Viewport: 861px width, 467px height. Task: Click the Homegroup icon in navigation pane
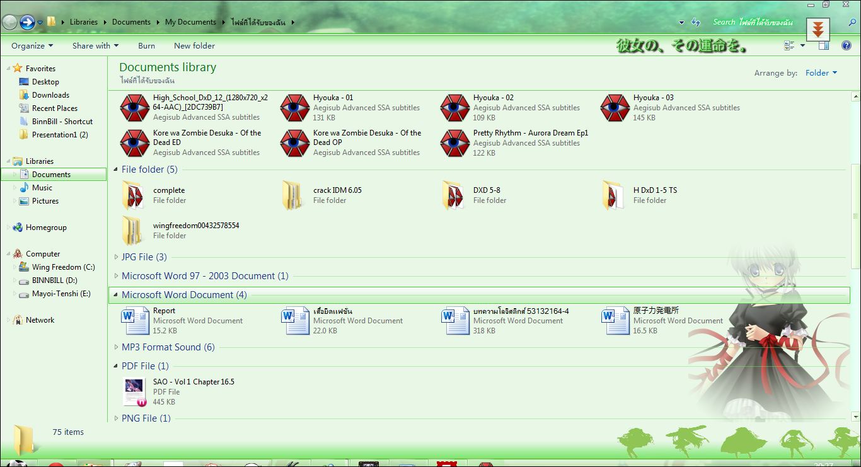tap(18, 228)
